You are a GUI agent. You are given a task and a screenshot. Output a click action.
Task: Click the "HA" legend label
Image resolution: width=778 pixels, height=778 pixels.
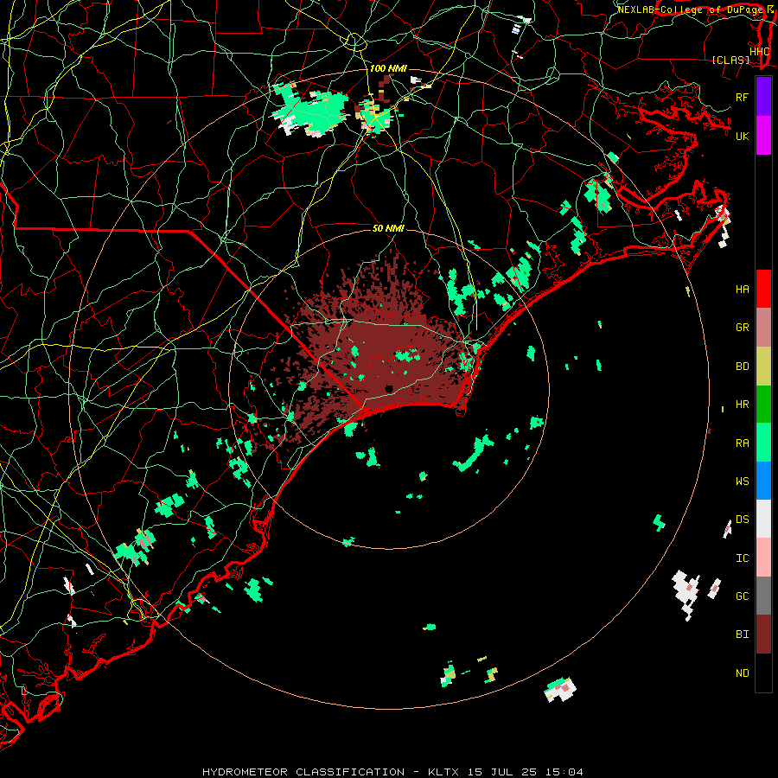[742, 290]
